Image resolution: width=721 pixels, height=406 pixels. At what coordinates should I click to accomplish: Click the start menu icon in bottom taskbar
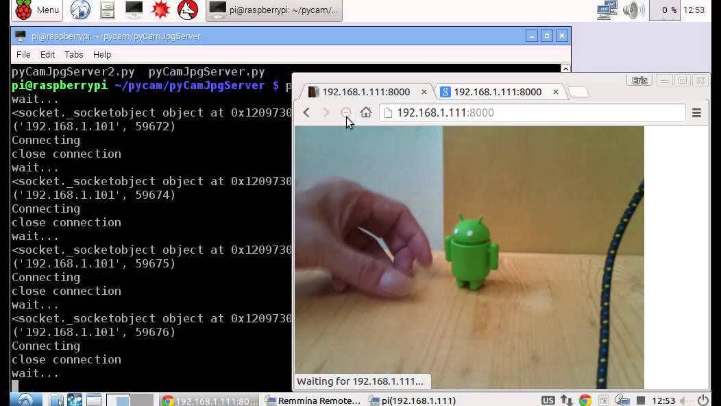(26, 400)
